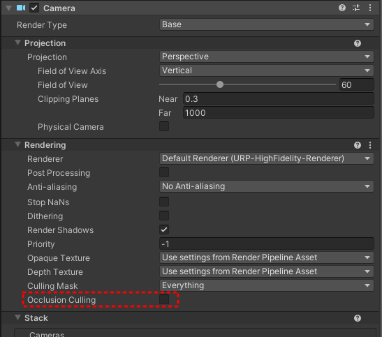Viewport: 382px width, 337px height.
Task: Click the Near label
Action: click(x=168, y=99)
